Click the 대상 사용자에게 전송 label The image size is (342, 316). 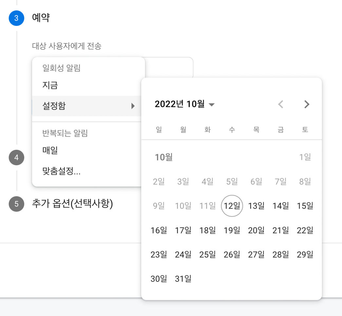[67, 46]
